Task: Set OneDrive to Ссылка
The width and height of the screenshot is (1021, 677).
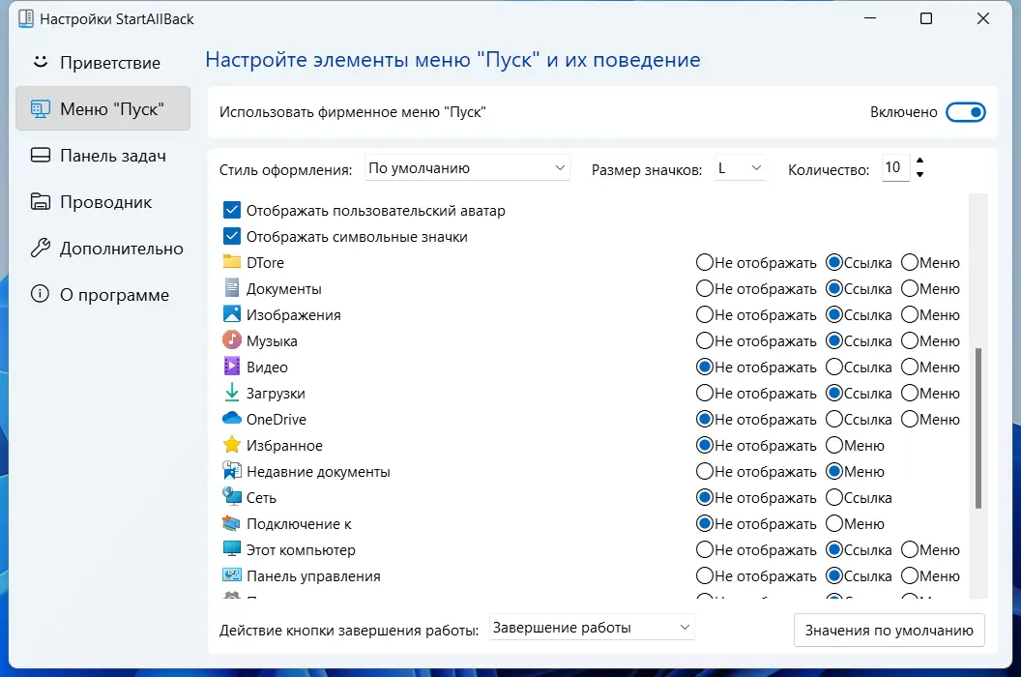Action: tap(834, 419)
